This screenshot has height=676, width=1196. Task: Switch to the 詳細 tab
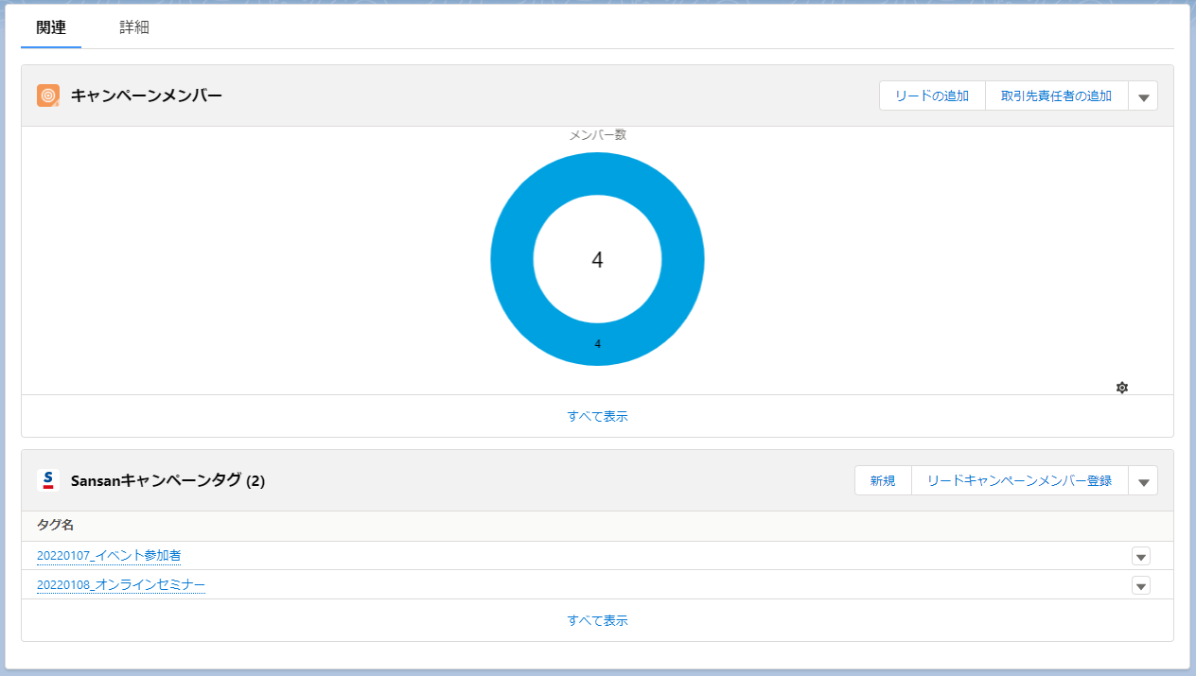pos(134,27)
